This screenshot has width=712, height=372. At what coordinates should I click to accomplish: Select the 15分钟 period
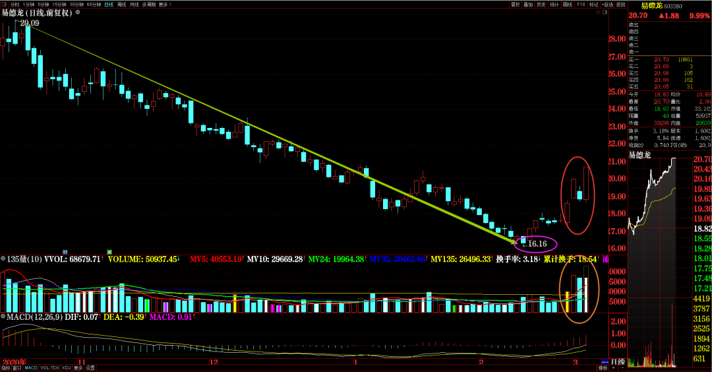(59, 4)
